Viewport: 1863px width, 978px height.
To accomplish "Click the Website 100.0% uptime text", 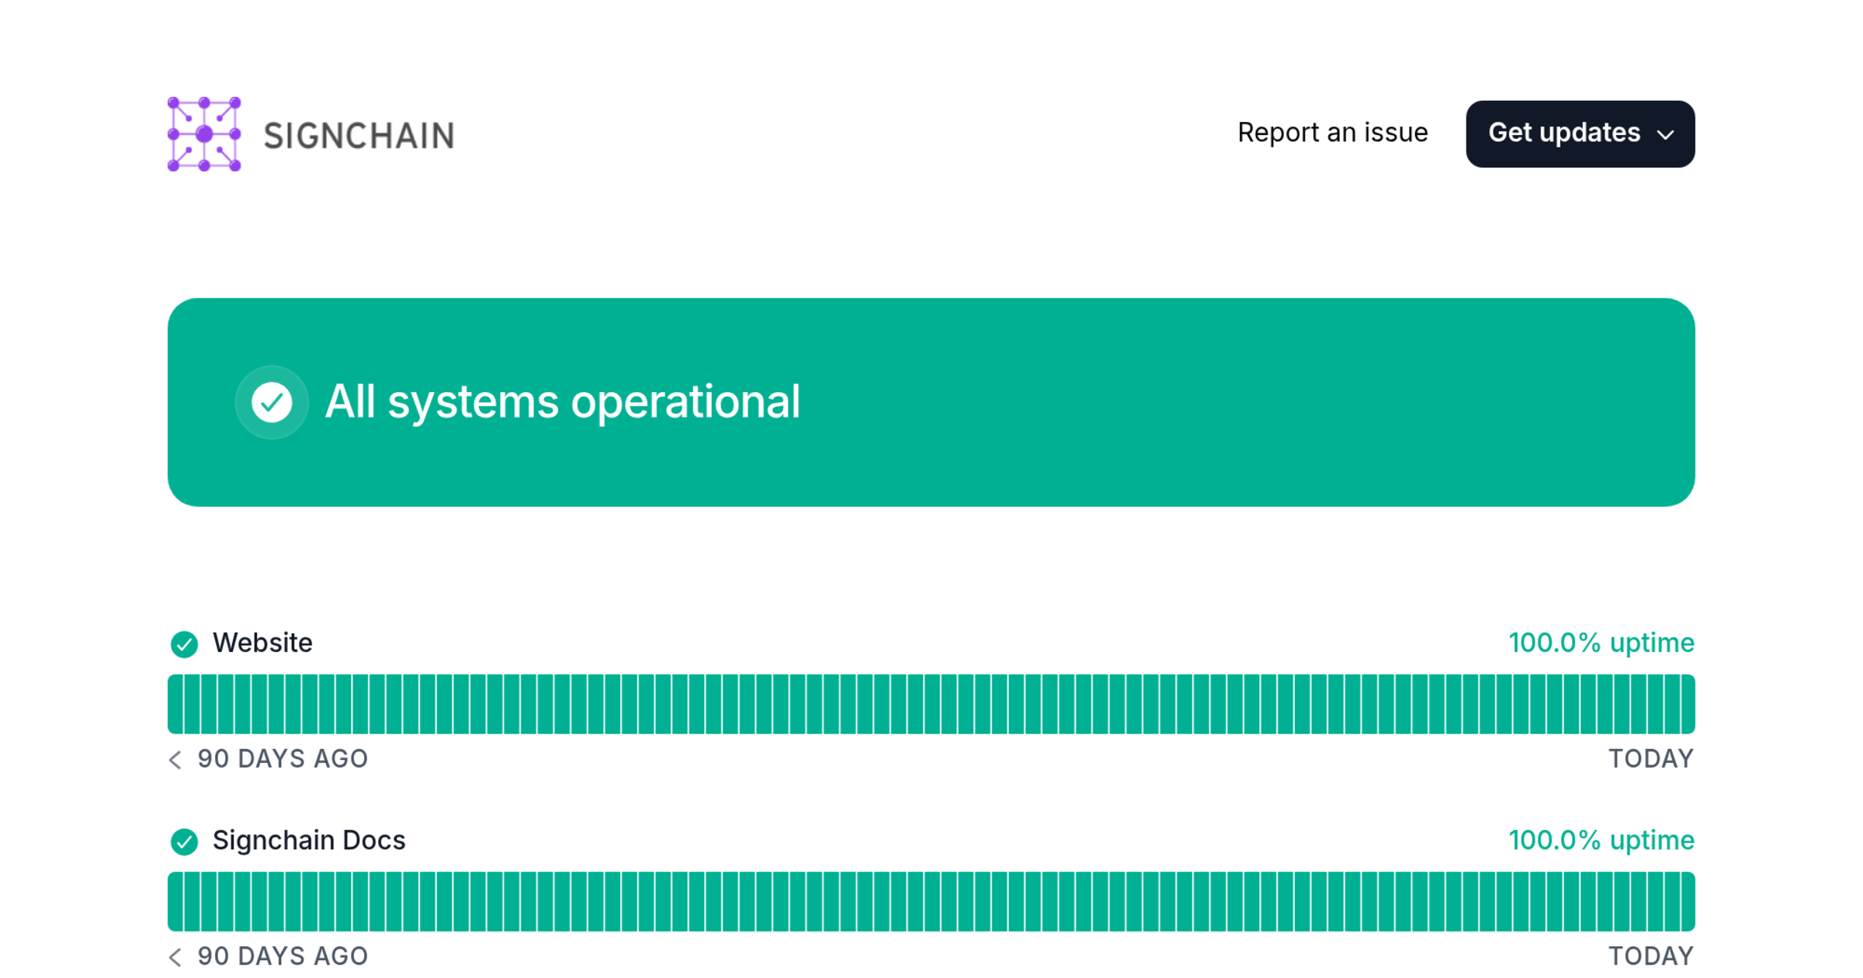I will click(x=1601, y=643).
